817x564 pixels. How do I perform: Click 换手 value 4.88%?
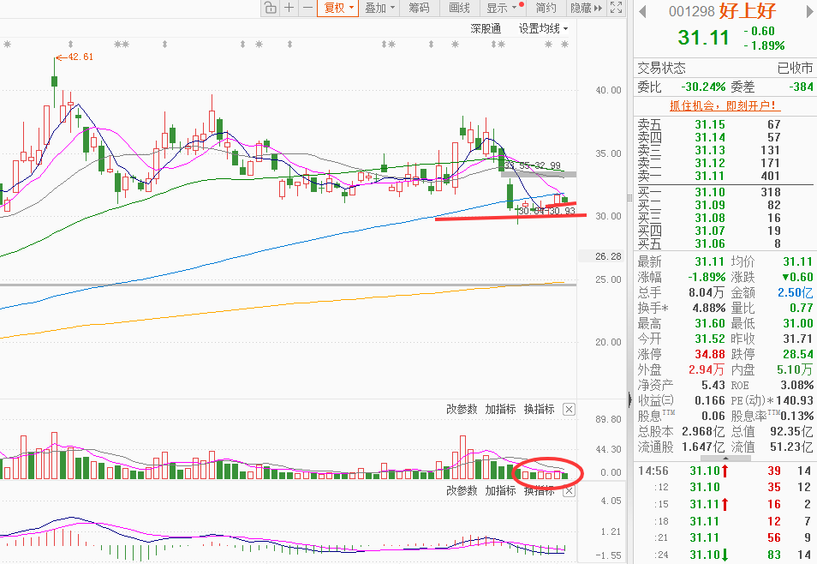point(708,308)
